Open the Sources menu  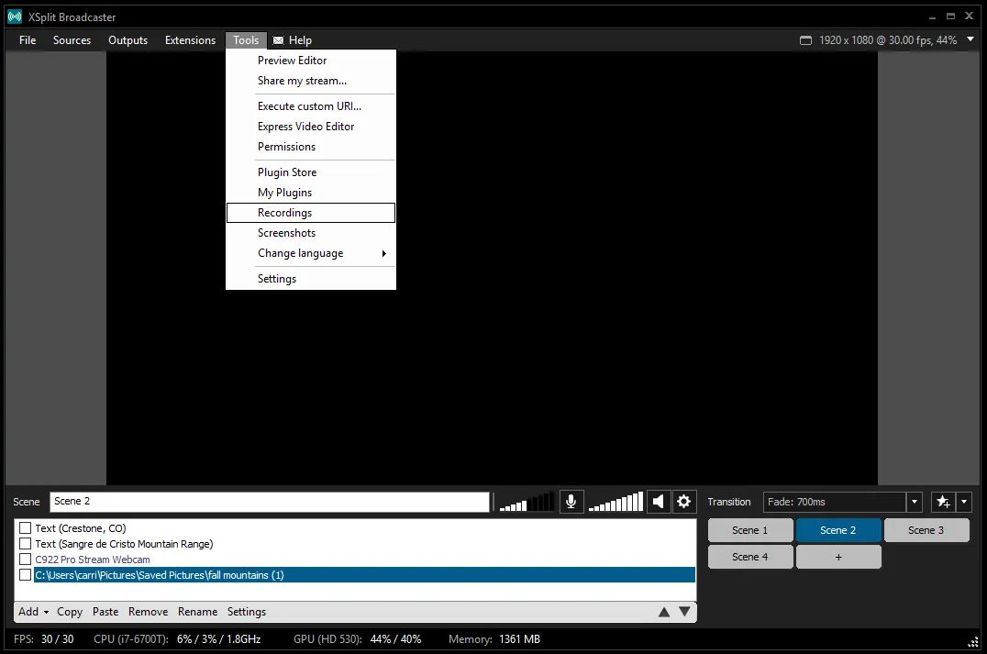[72, 40]
